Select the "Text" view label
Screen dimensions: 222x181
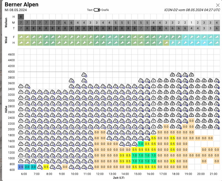tap(90, 10)
